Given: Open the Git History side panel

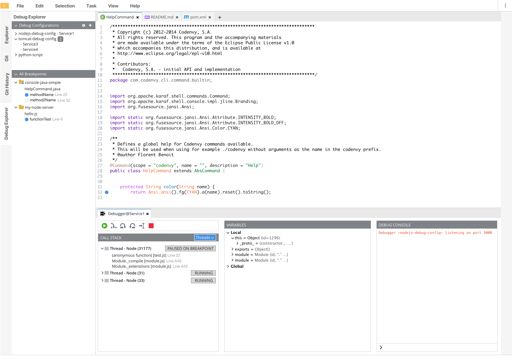Looking at the screenshot, I should (6, 84).
